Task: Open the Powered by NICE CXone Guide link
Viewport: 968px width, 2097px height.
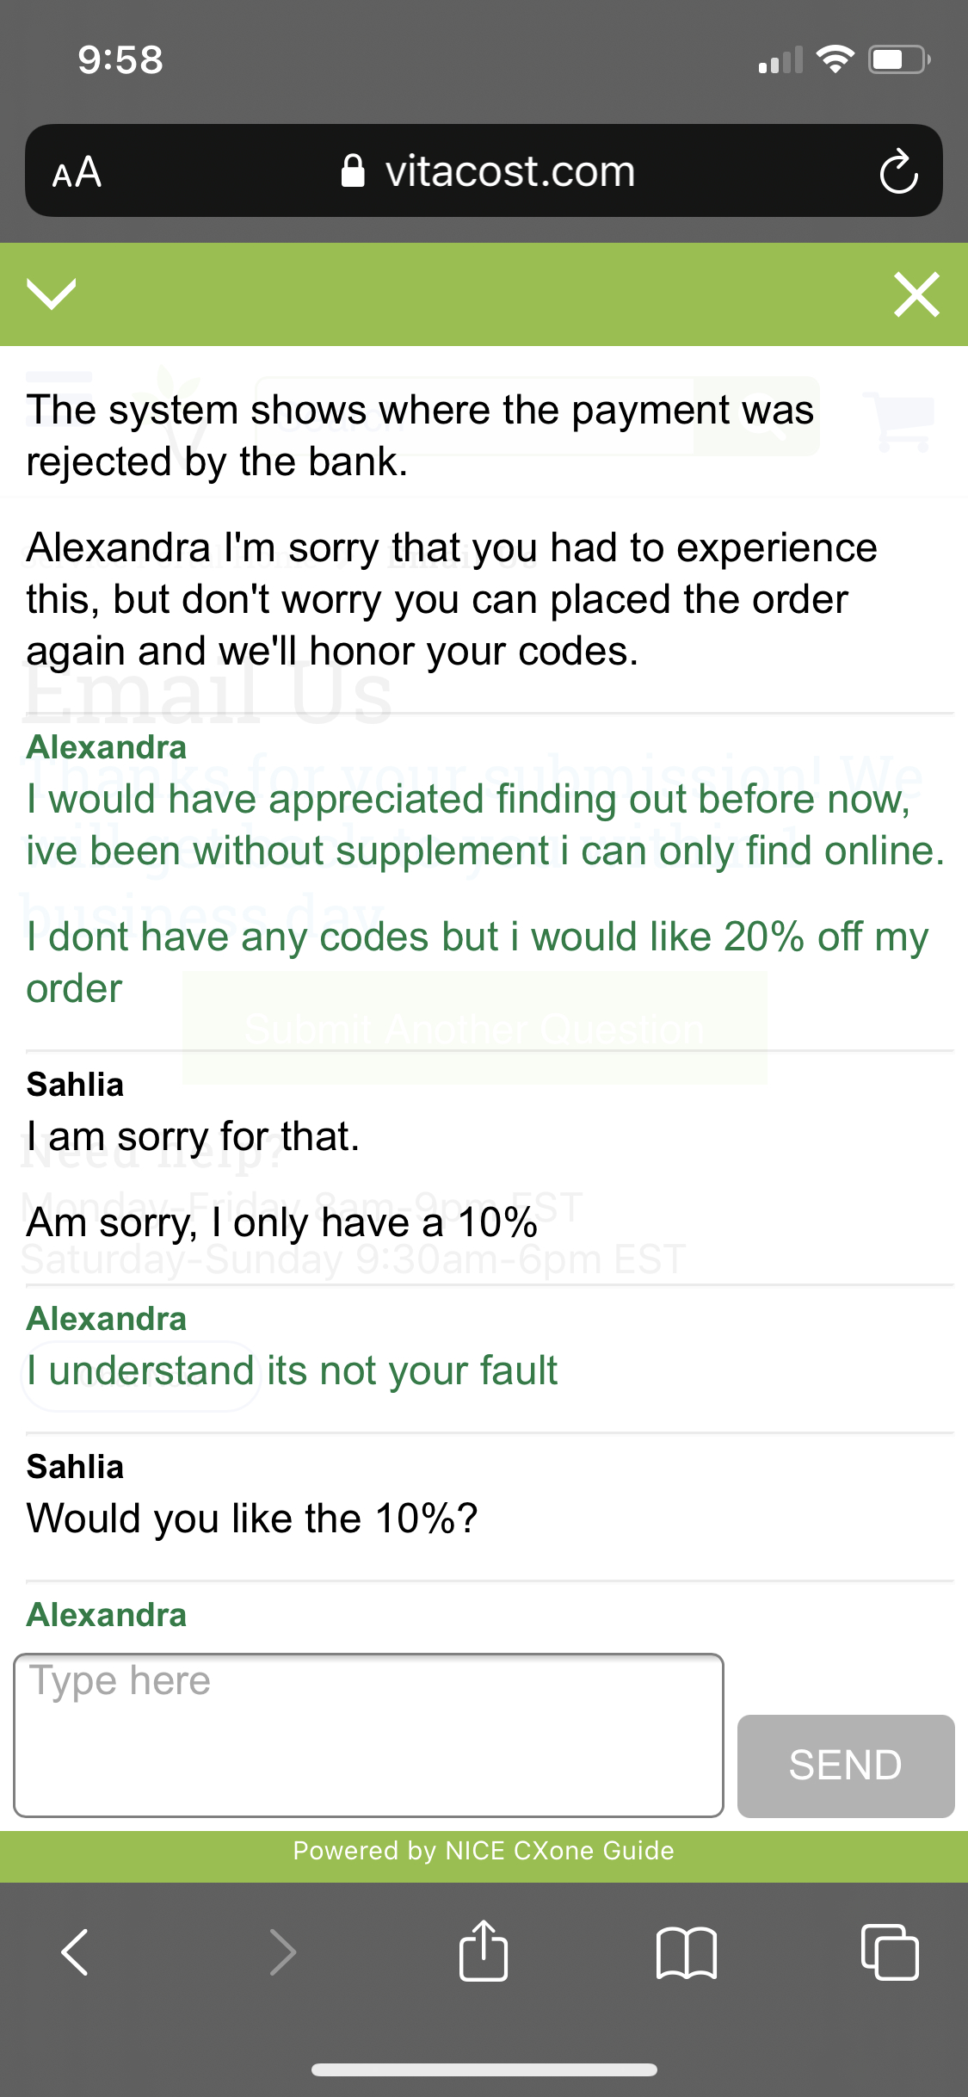Action: click(484, 1852)
